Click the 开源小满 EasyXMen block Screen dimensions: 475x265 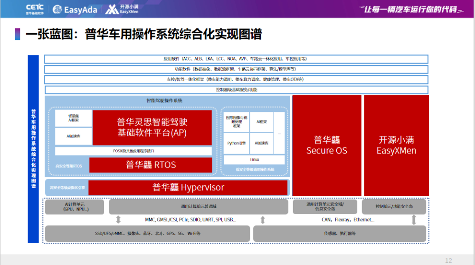tap(396, 146)
